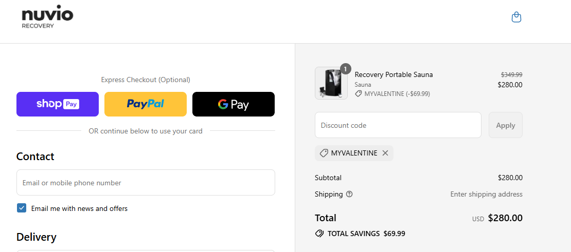Screen dimensions: 571x252
Task: Click into the Discount code field
Action: 398,125
